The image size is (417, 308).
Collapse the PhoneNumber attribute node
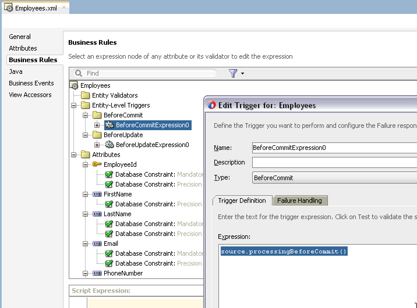[85, 273]
